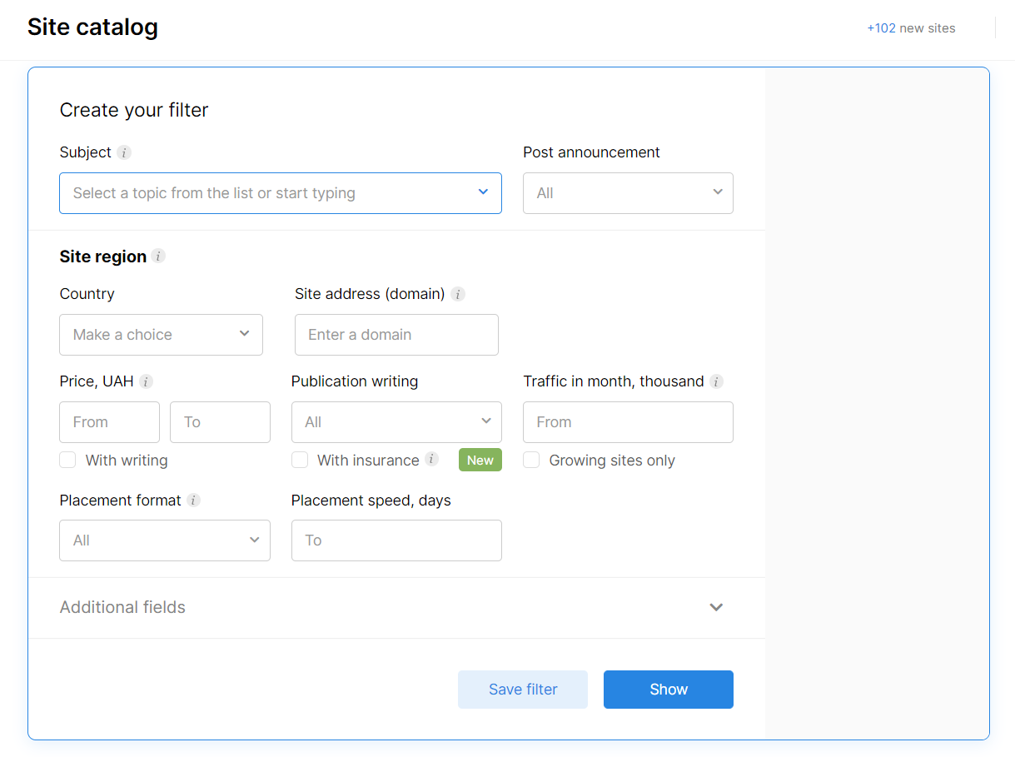Click the info icon next to With insurance

[432, 460]
